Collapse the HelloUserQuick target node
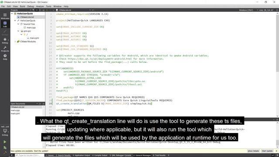 [x=15, y=20]
